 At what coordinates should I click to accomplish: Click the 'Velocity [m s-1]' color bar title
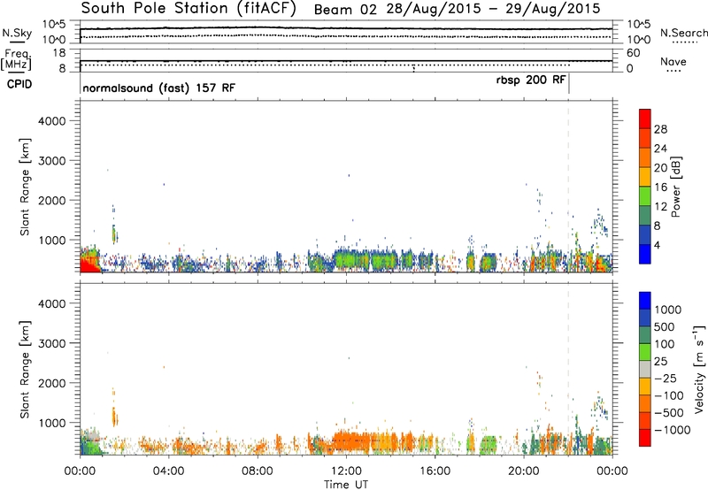[x=699, y=369]
